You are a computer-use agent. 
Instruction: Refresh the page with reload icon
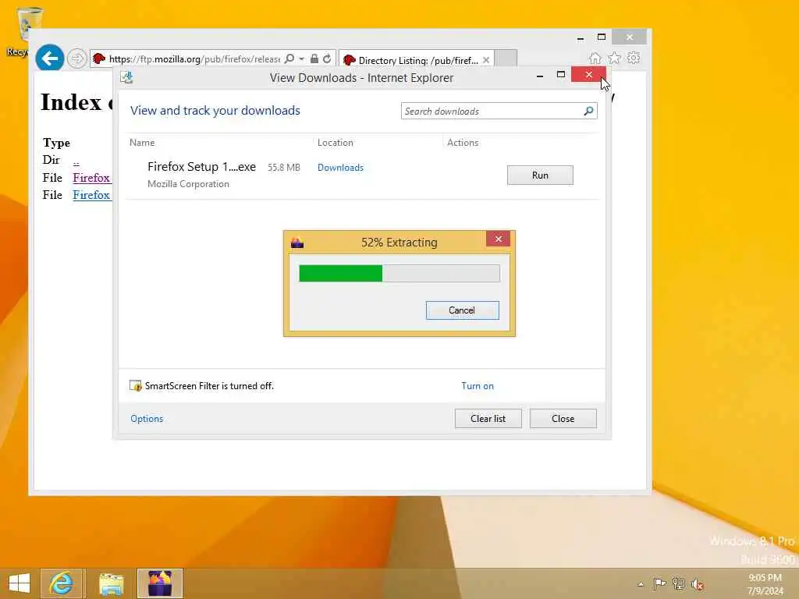327,58
